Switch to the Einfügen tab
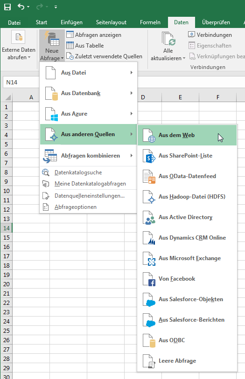Image resolution: width=245 pixels, height=379 pixels. pyautogui.click(x=71, y=22)
